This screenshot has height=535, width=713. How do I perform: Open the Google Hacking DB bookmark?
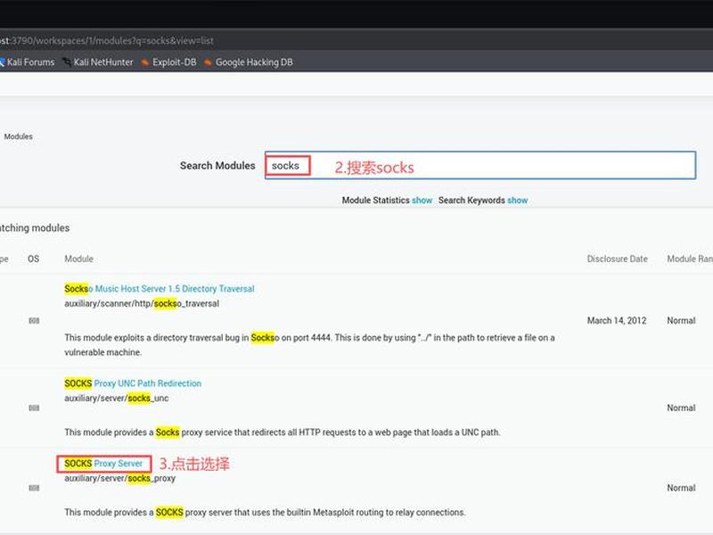249,62
